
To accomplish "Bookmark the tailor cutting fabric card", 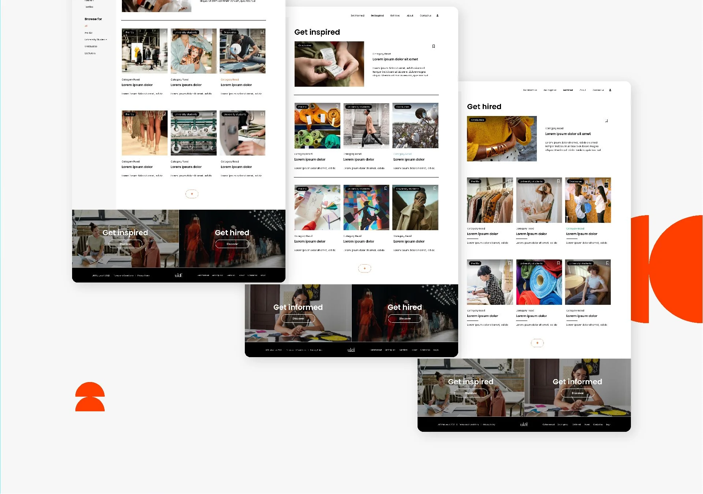I will pos(262,32).
